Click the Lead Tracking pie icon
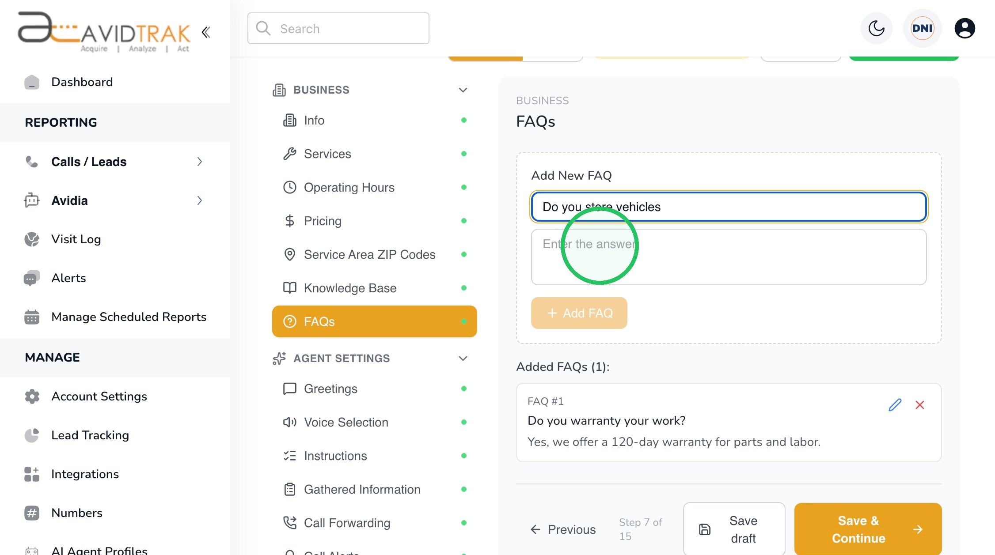Screen dimensions: 995x555 (x=31, y=435)
